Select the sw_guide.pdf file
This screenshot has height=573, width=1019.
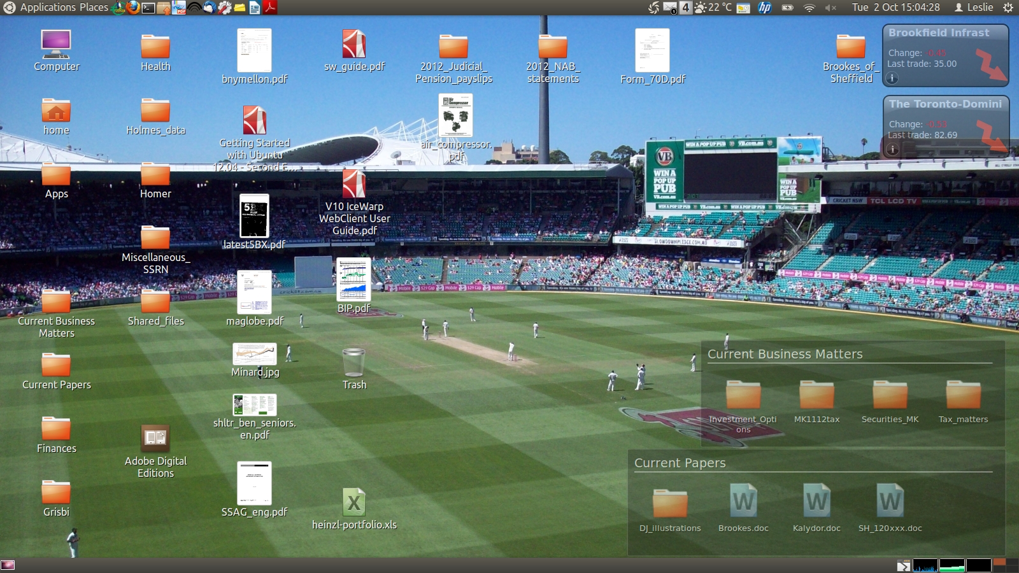(x=354, y=50)
